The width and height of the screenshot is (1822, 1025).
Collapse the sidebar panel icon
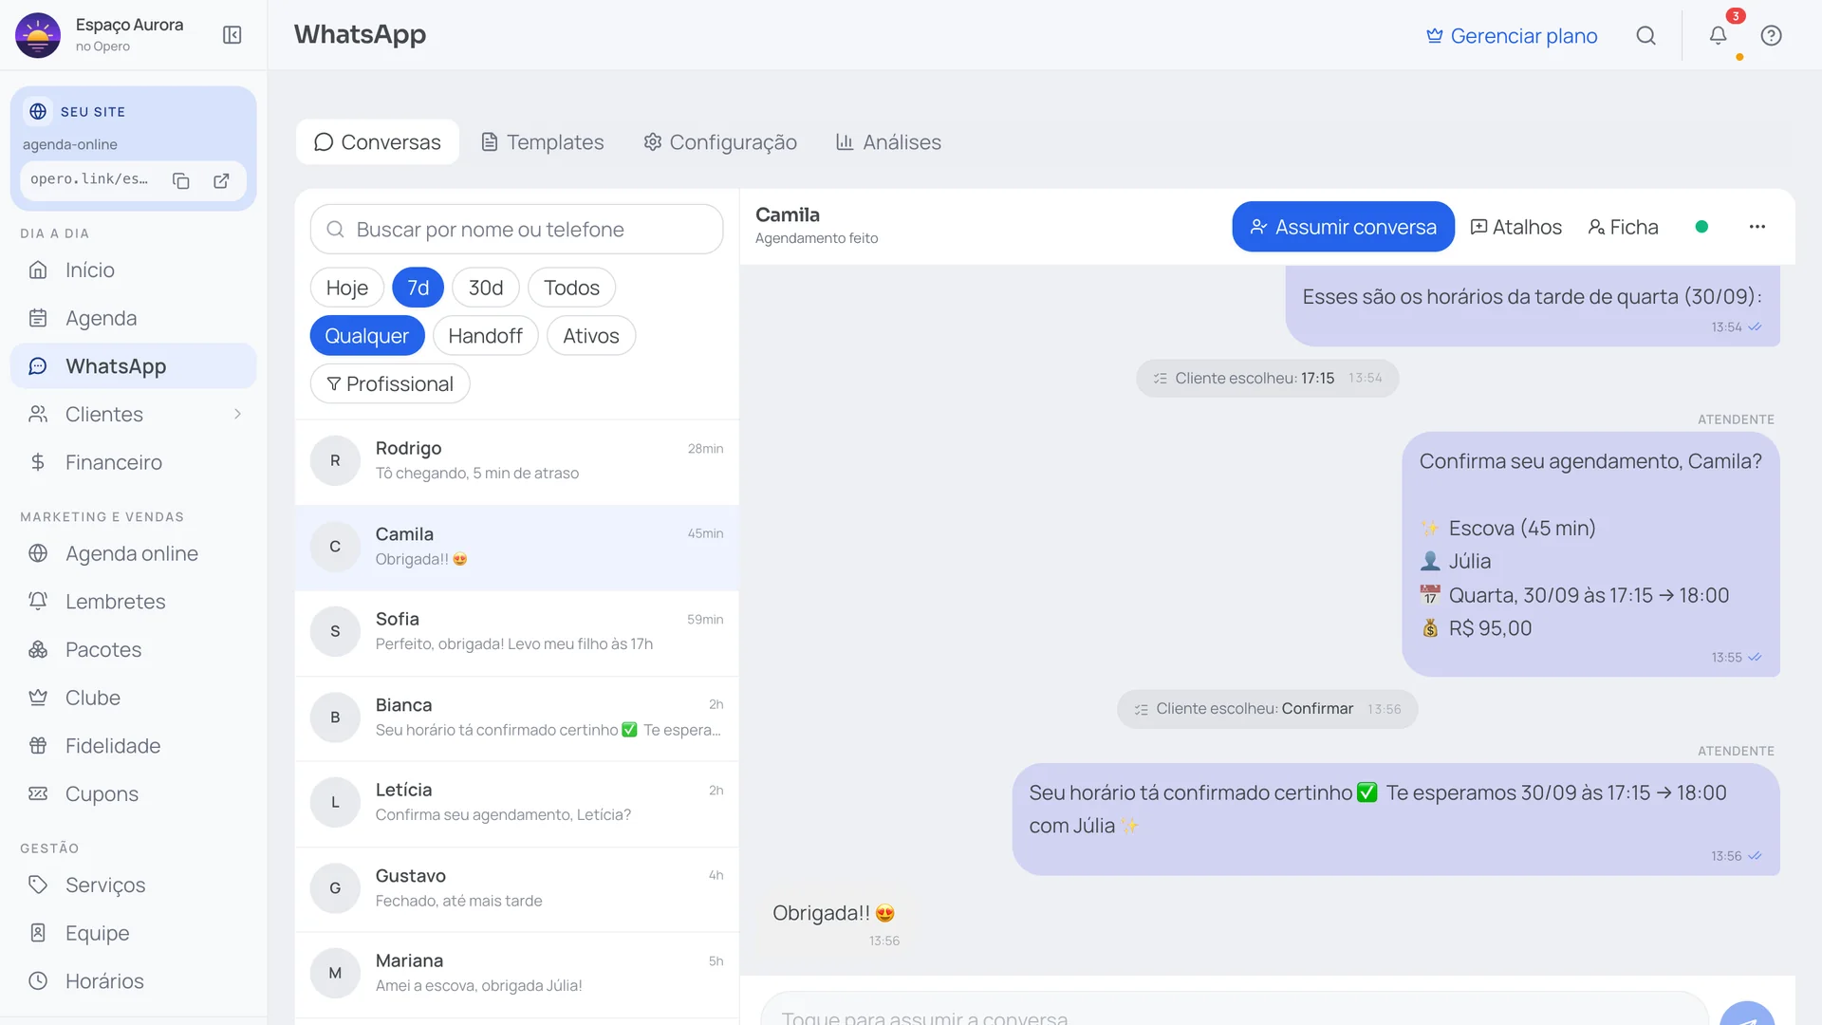pyautogui.click(x=232, y=35)
